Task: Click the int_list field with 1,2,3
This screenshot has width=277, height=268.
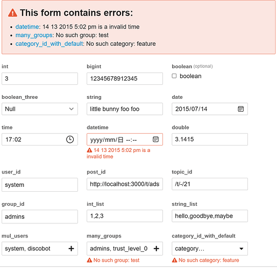Action: click(125, 216)
